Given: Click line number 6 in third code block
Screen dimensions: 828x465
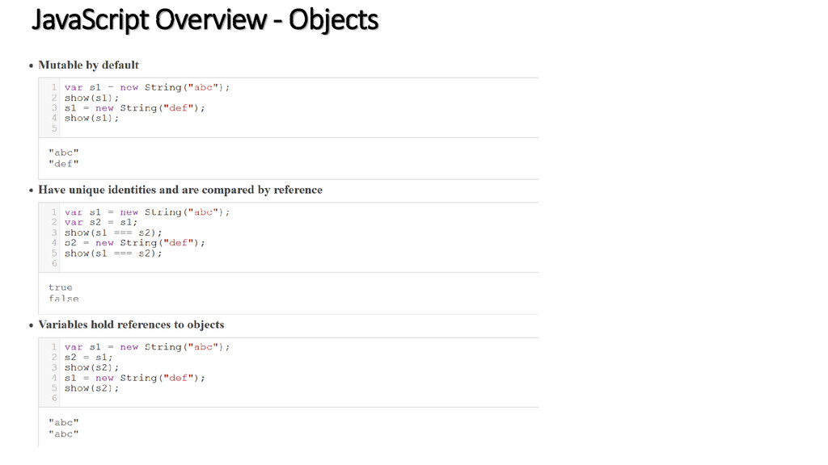Looking at the screenshot, I should click(54, 399).
